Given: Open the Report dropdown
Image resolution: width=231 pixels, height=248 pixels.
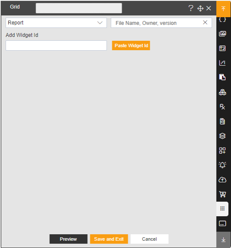Looking at the screenshot, I should (56, 23).
